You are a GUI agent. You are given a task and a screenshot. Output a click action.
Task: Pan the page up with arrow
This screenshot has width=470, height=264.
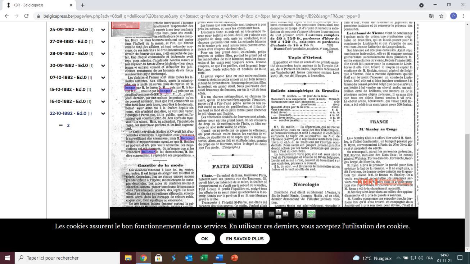pyautogui.click(x=279, y=211)
